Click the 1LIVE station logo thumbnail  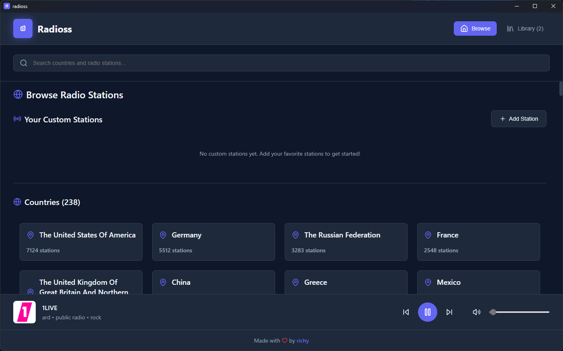click(24, 312)
